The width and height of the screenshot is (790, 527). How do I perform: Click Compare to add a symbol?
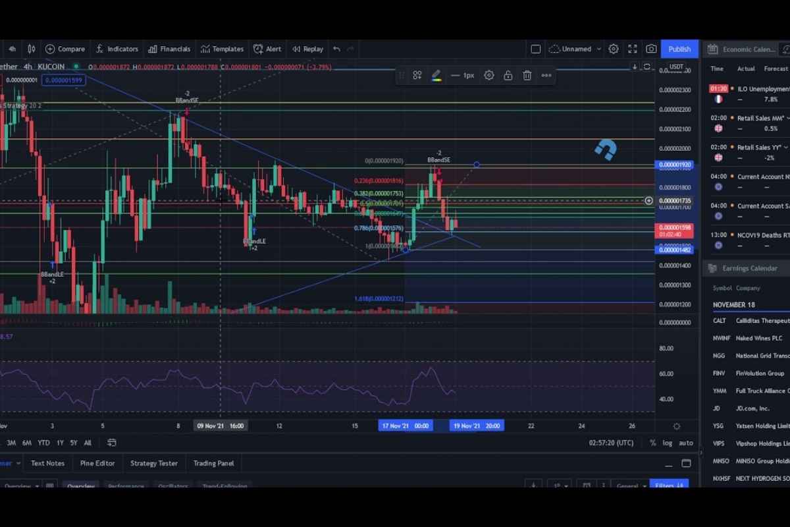[x=65, y=49]
